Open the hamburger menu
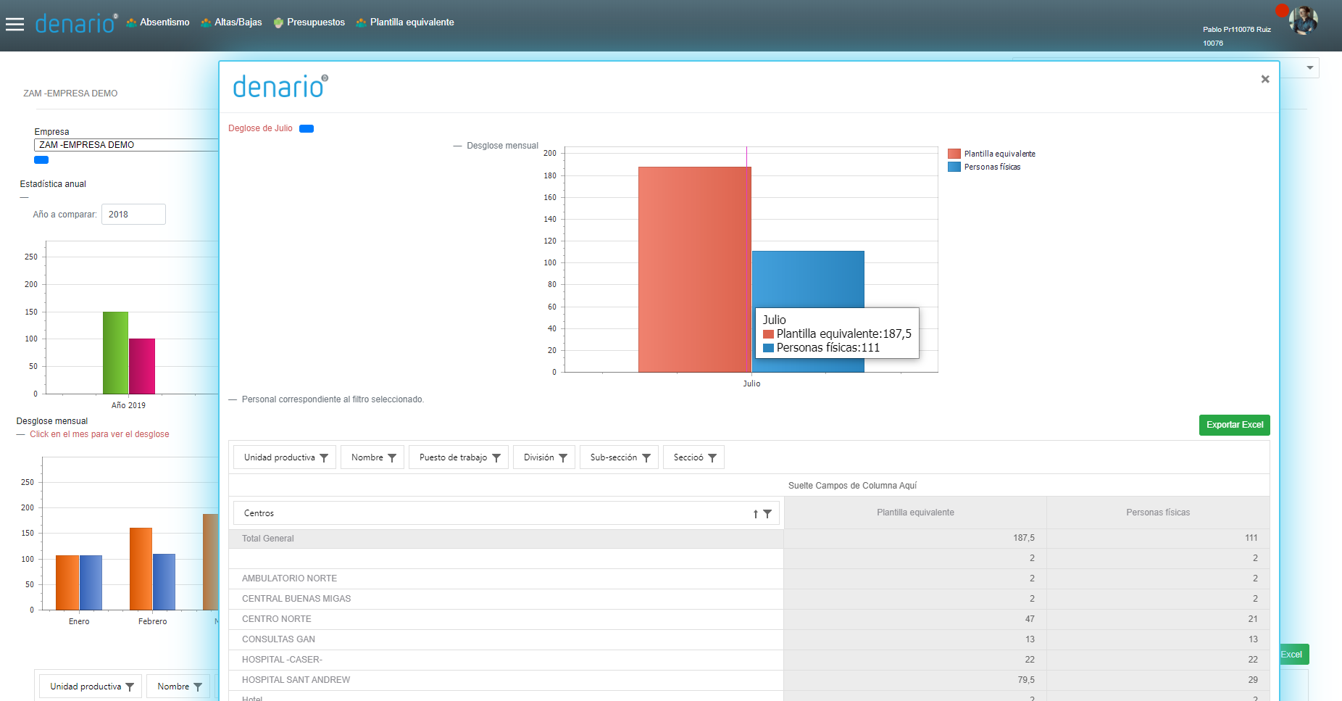This screenshot has width=1342, height=701. click(14, 25)
